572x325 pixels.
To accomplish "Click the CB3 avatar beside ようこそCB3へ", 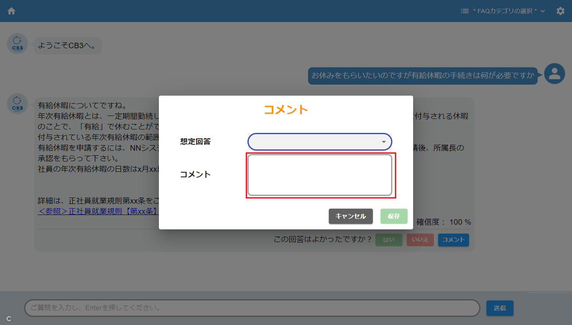I will pos(17,44).
